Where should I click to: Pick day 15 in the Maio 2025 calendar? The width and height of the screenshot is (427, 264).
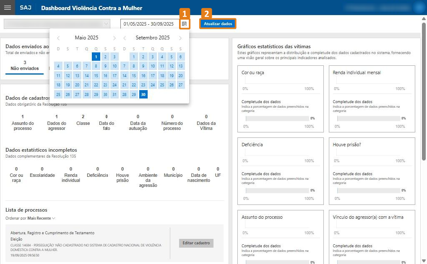click(x=96, y=75)
